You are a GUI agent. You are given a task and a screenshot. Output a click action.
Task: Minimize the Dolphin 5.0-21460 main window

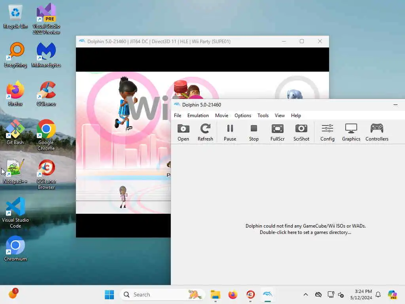point(395,104)
